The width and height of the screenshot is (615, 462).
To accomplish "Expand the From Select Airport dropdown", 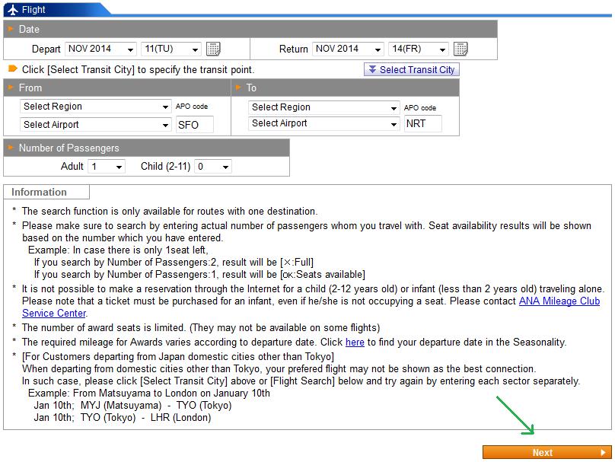I will coord(96,125).
